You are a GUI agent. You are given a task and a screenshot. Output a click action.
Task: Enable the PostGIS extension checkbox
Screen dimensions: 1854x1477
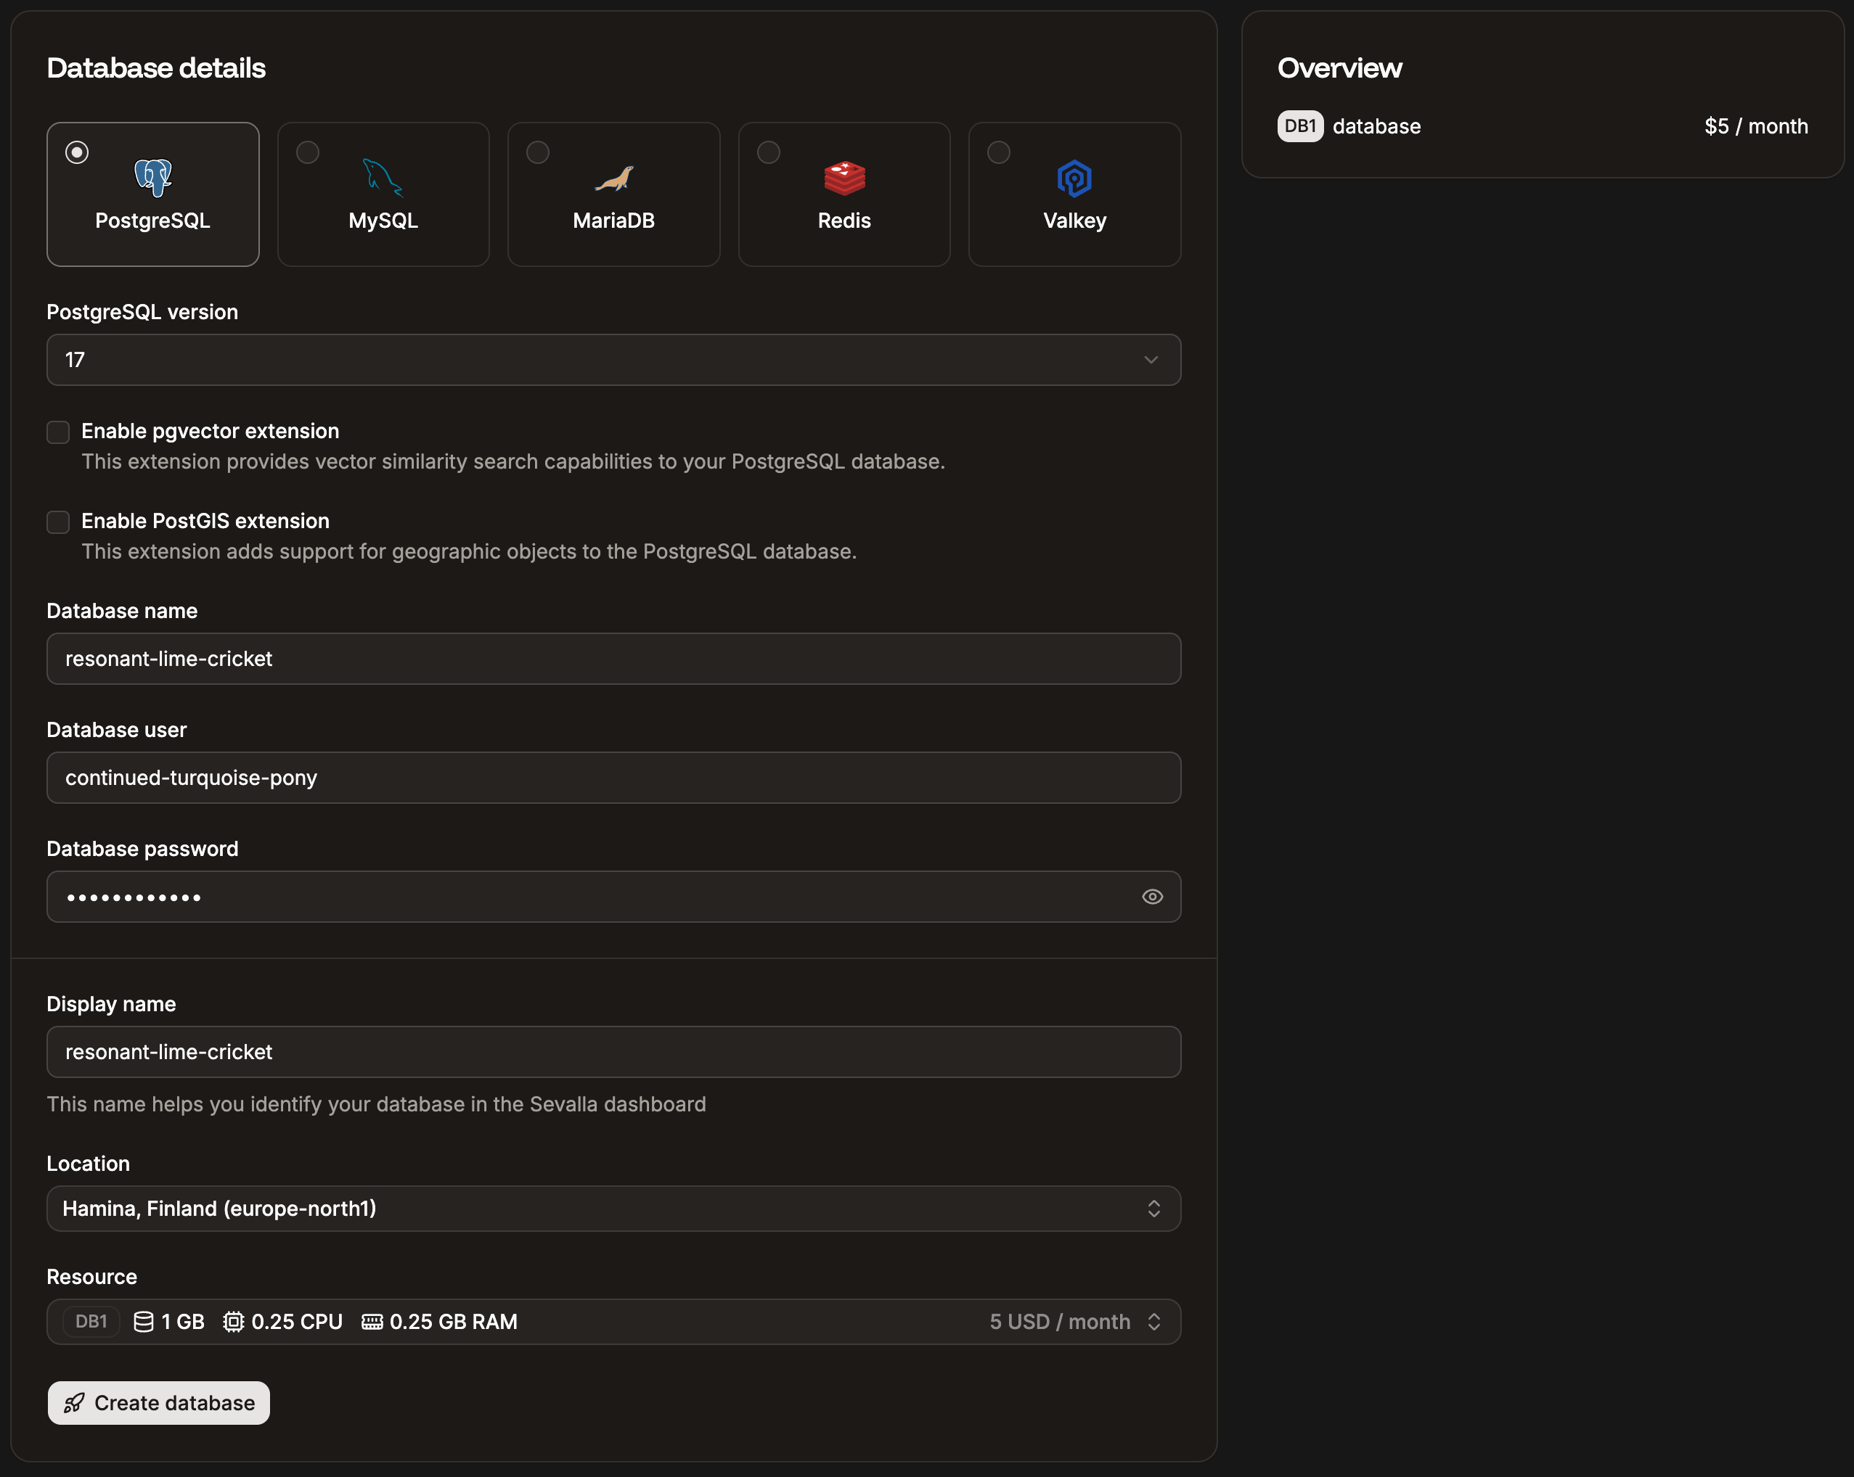pos(57,522)
